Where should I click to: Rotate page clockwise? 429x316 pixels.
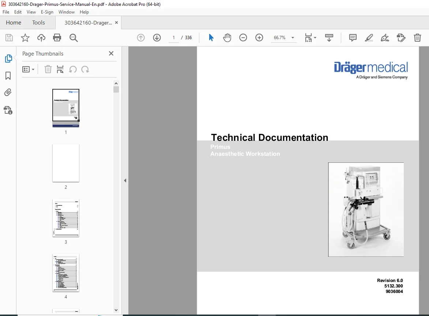tap(85, 69)
